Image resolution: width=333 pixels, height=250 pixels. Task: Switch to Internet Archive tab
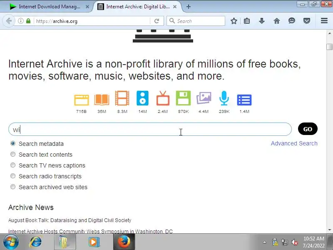coord(138,7)
